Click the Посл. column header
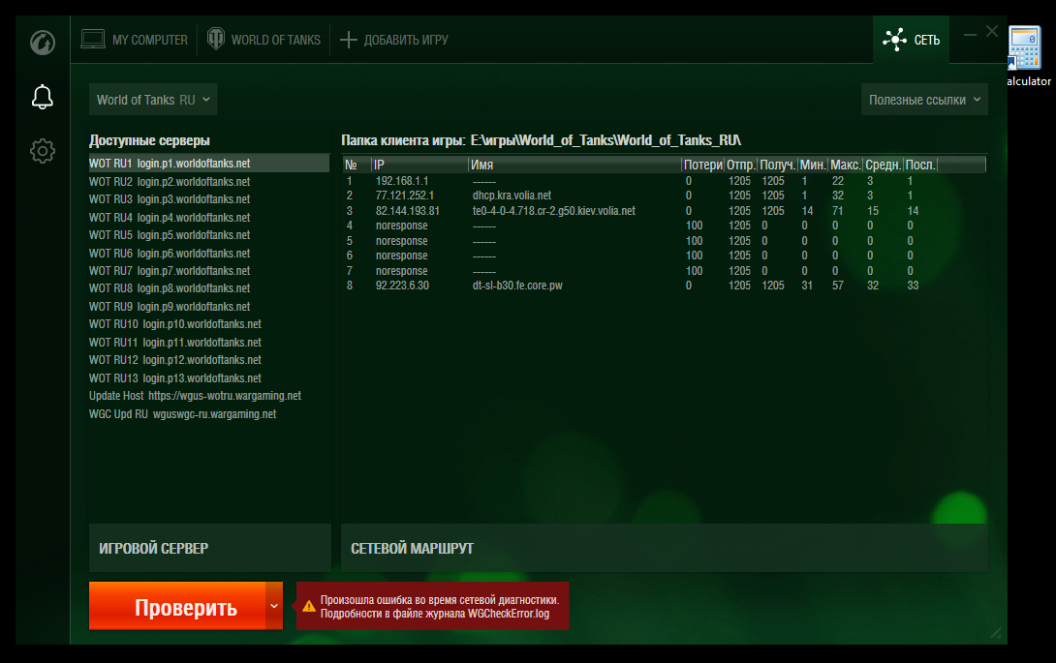The width and height of the screenshot is (1056, 663). click(920, 165)
